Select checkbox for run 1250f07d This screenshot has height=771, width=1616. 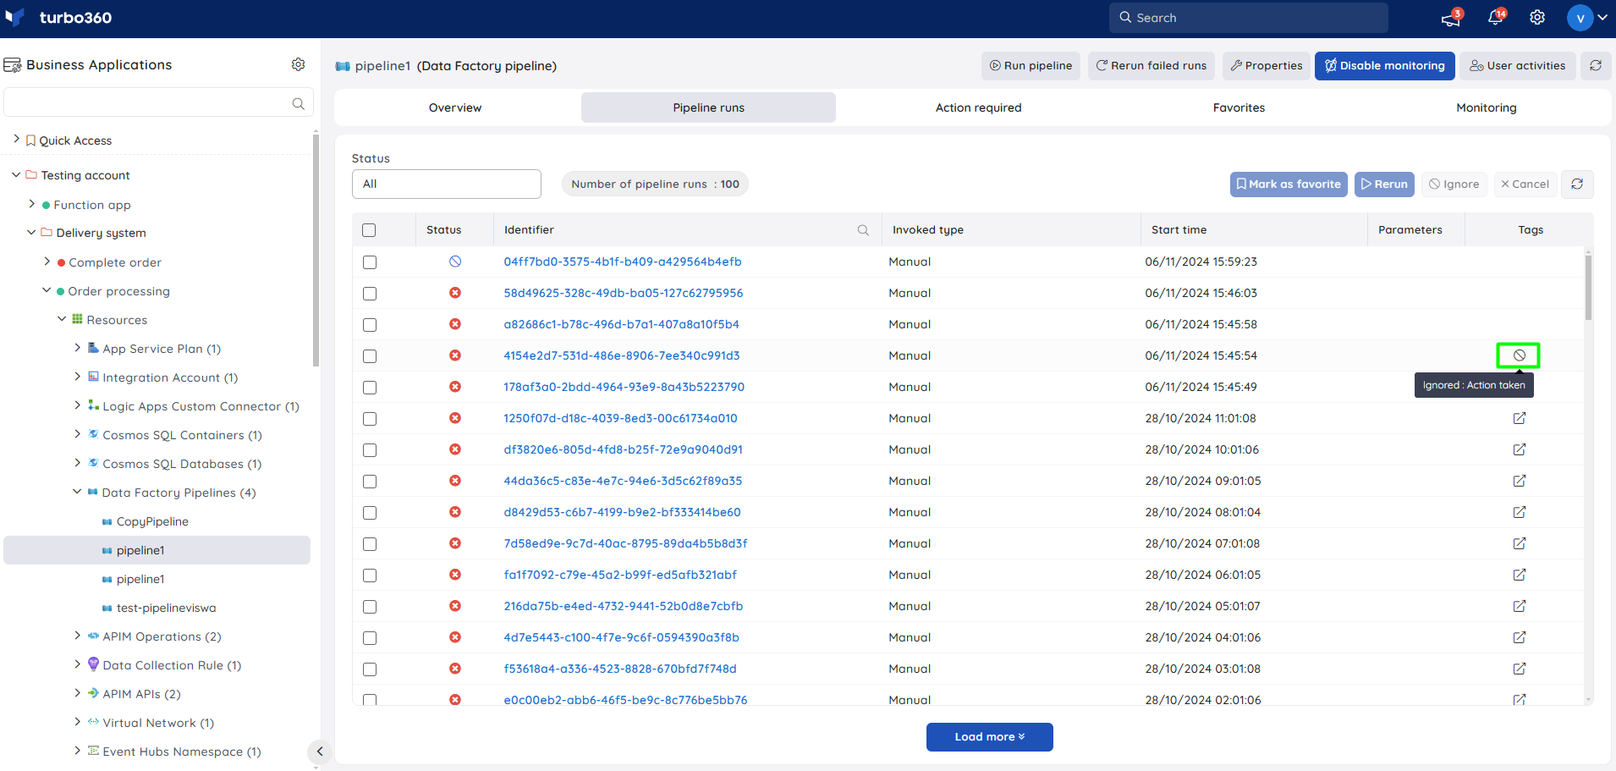point(370,419)
